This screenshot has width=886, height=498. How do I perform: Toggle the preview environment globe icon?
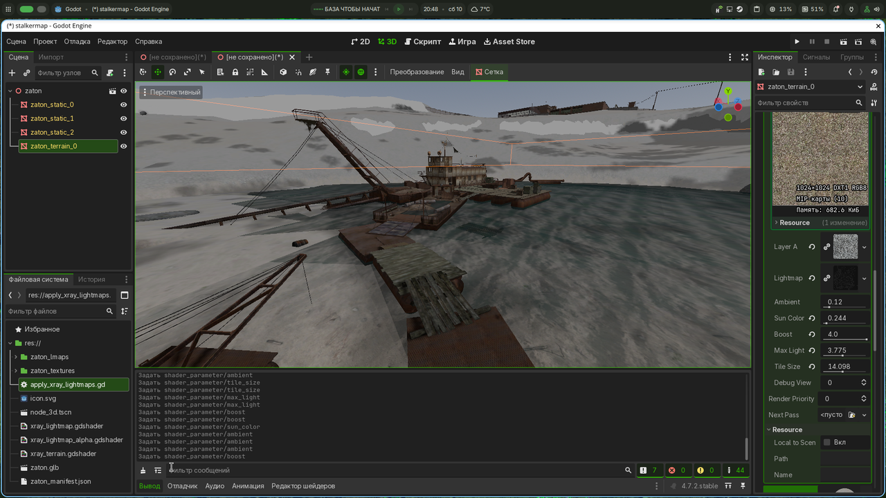[x=361, y=72]
